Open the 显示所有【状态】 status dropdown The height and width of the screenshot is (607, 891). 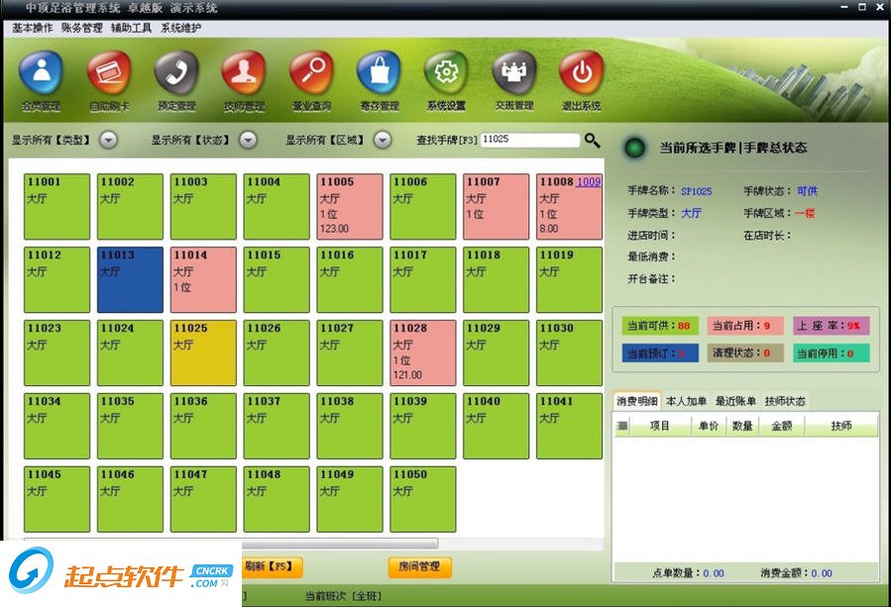pos(249,140)
